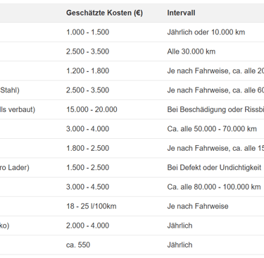The height and width of the screenshot is (258, 264).
Task: Select the 3.000 - 4.000 cost cell
Action: pyautogui.click(x=87, y=129)
